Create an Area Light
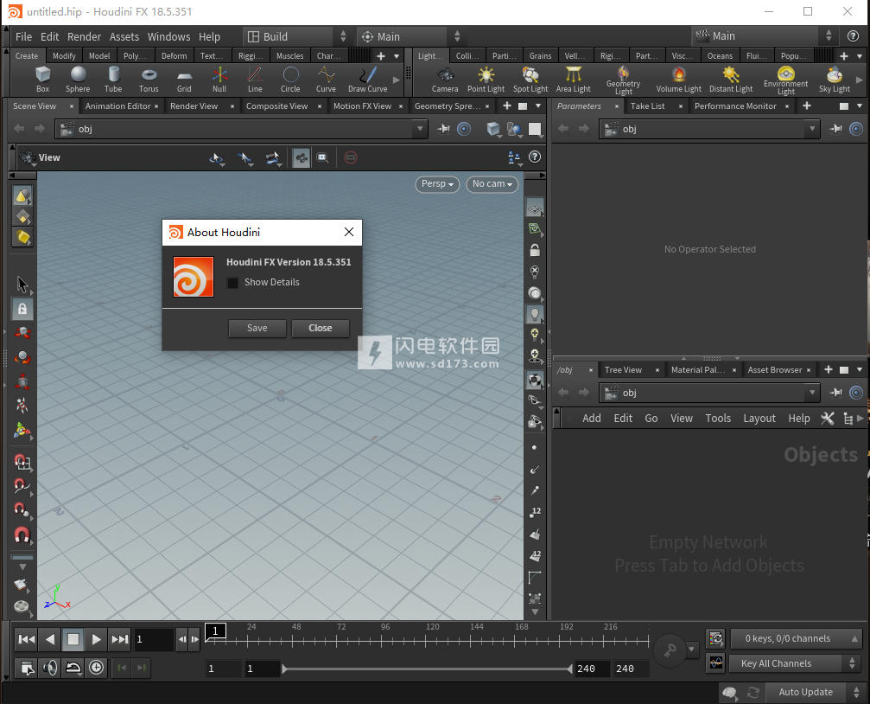Screen dimensions: 870x704 [x=574, y=79]
